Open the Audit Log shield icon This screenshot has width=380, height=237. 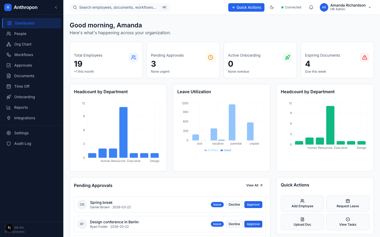tap(9, 144)
